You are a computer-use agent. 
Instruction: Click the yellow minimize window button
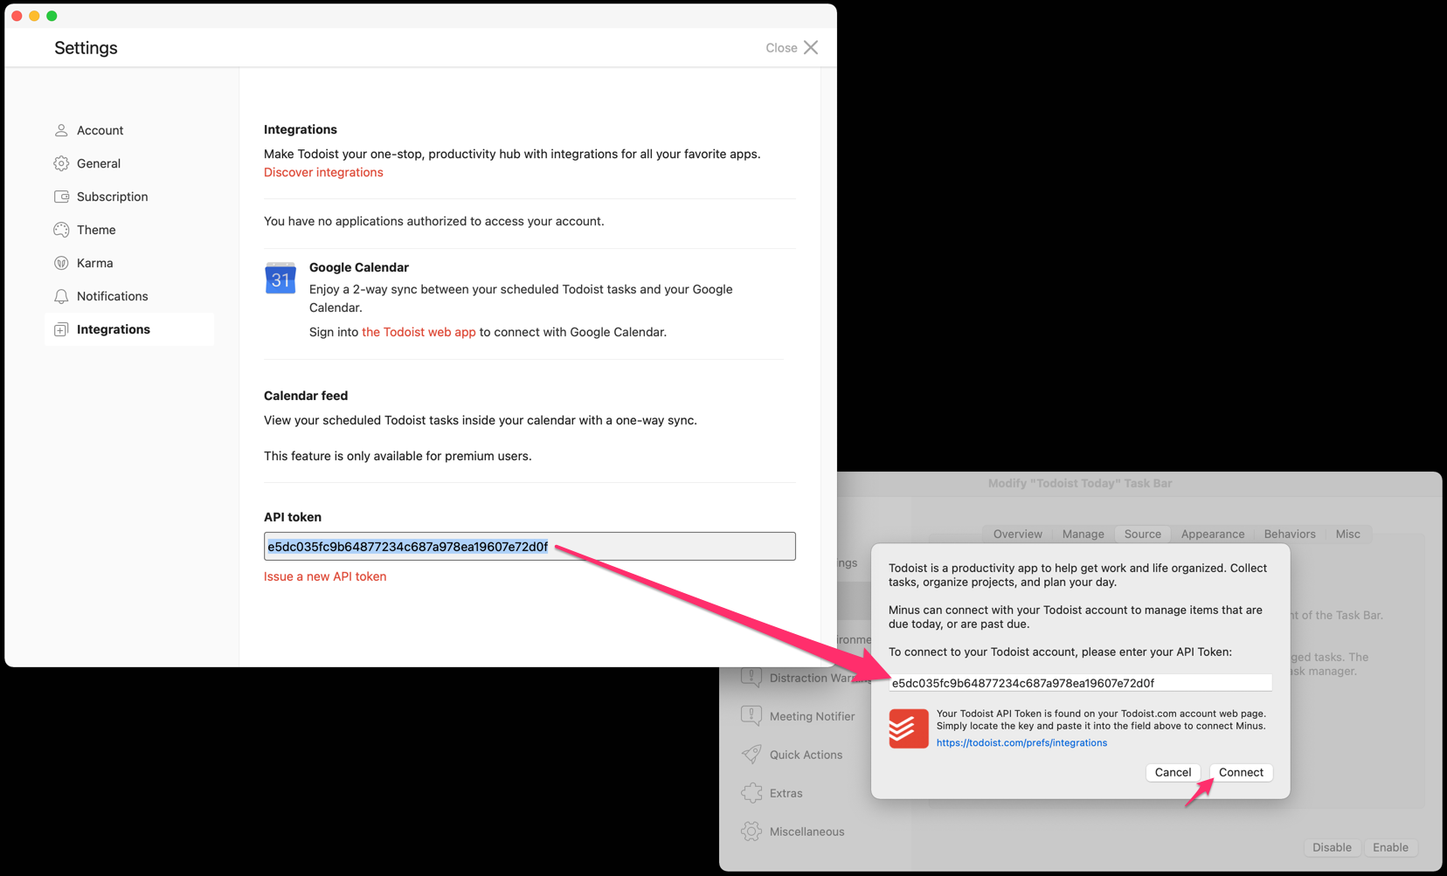pyautogui.click(x=34, y=16)
